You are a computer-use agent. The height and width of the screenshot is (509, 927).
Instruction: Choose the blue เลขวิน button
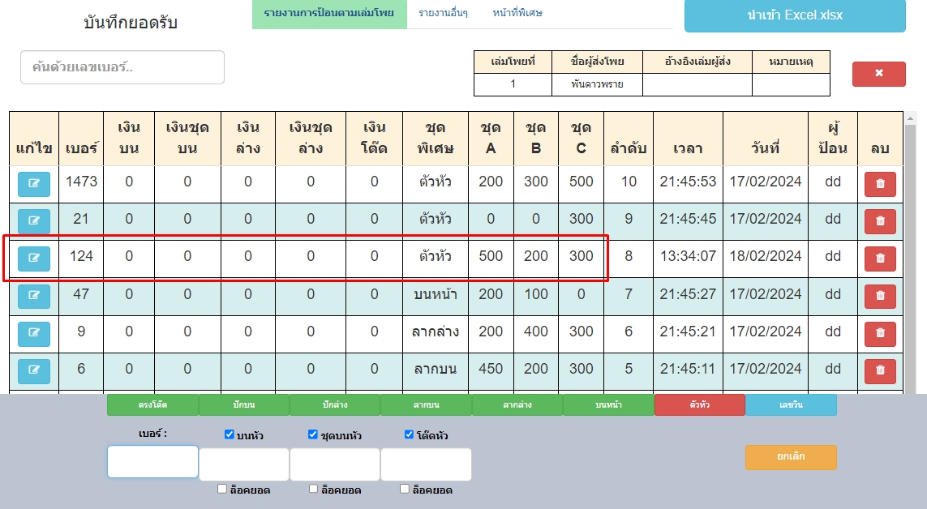[x=790, y=404]
